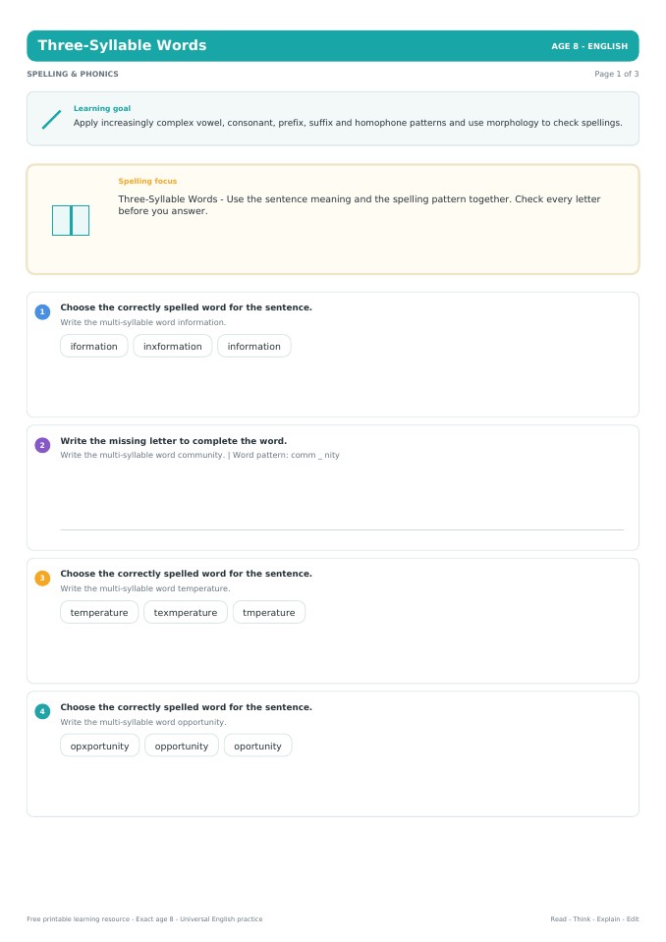Click the 'AGE 8 - ENGLISH' header label
The width and height of the screenshot is (666, 942).
pos(589,46)
